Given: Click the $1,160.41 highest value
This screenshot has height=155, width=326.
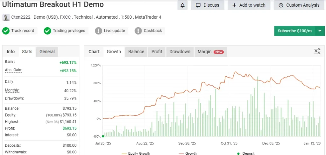Looking at the screenshot, I should pos(68,122).
